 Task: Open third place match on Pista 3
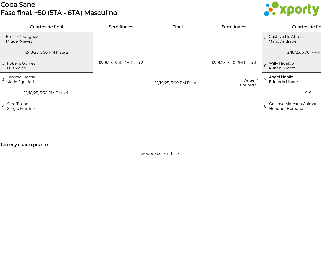160,154
